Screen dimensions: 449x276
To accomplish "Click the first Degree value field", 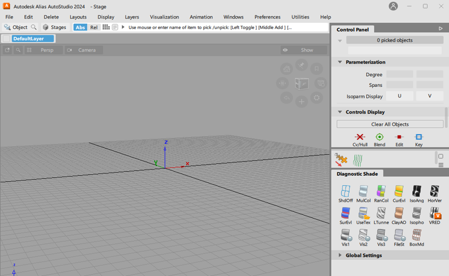I will [399, 75].
